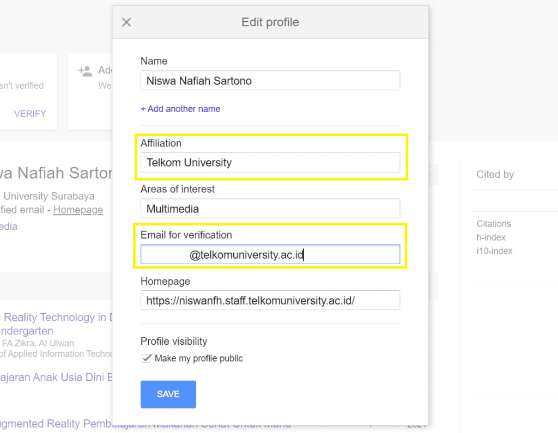Image resolution: width=558 pixels, height=433 pixels.
Task: Click 'Edit profile' dialog title
Action: coord(270,22)
